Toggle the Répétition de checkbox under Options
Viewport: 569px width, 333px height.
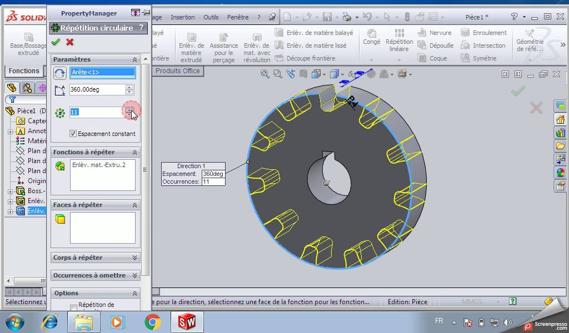coord(73,307)
